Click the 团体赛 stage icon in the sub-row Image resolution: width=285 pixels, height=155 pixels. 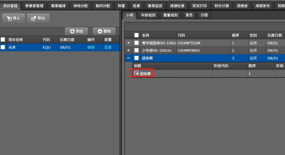pos(136,73)
